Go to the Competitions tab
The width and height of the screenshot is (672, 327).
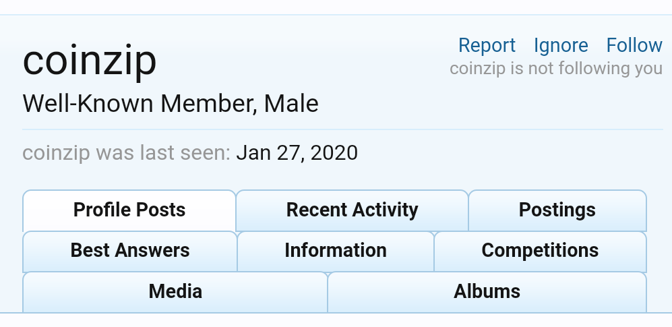tap(540, 251)
